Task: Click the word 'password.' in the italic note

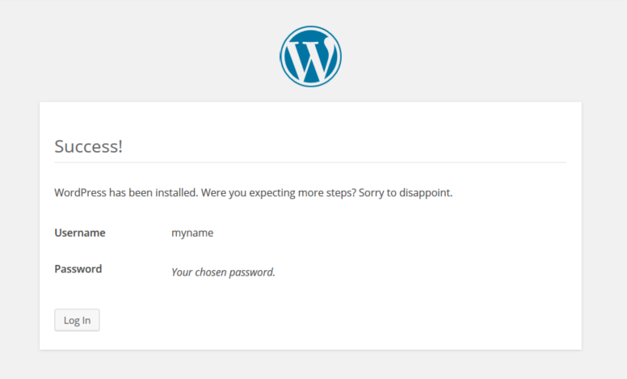Action: click(x=254, y=272)
